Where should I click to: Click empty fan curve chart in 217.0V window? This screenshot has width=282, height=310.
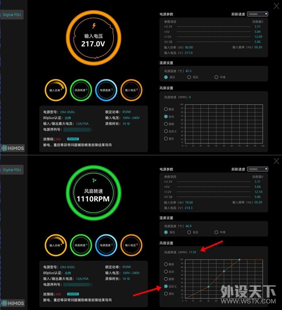pyautogui.click(x=224, y=124)
